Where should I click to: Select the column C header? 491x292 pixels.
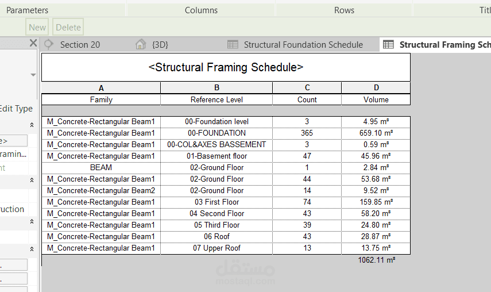pos(307,88)
